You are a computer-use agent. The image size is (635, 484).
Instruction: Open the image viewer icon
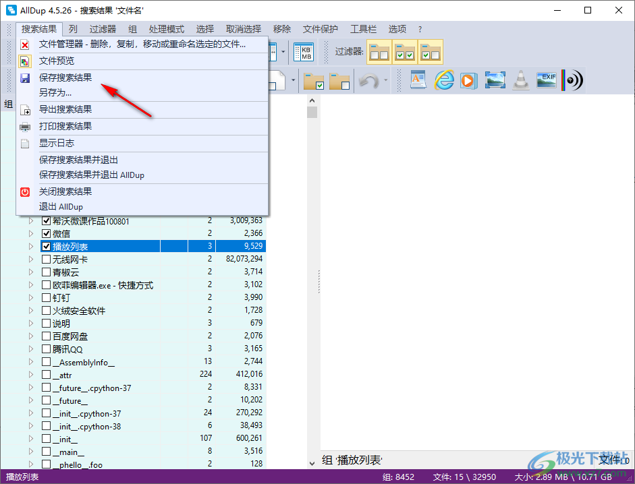click(x=495, y=80)
